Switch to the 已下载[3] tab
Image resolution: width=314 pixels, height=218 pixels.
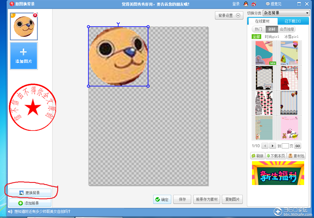tap(293, 21)
